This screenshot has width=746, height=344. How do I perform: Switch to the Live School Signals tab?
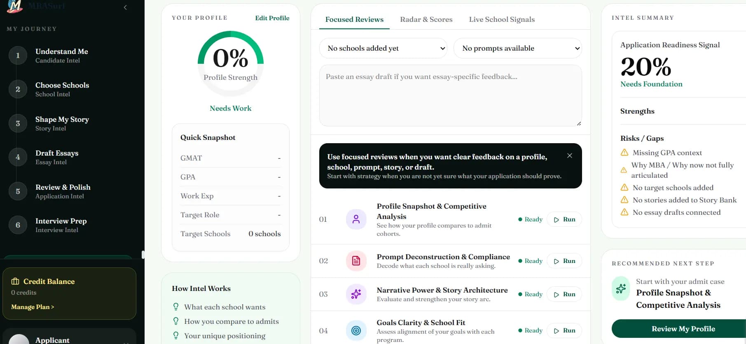click(x=502, y=19)
